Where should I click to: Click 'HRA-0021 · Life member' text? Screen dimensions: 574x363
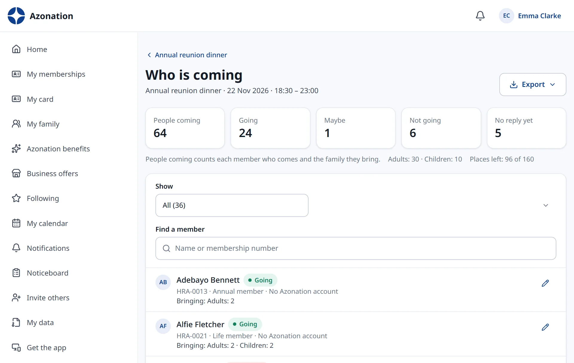(x=214, y=336)
